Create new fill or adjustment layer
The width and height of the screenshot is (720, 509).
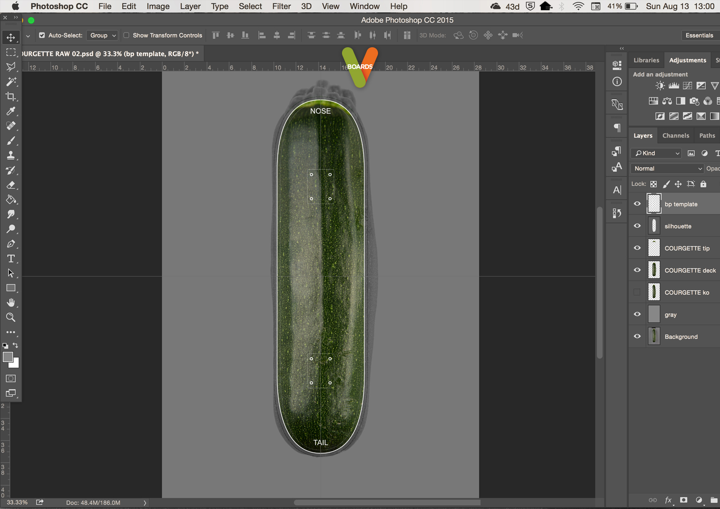[699, 500]
